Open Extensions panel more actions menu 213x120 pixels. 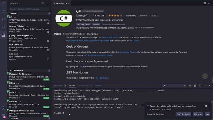(x=47, y=3)
